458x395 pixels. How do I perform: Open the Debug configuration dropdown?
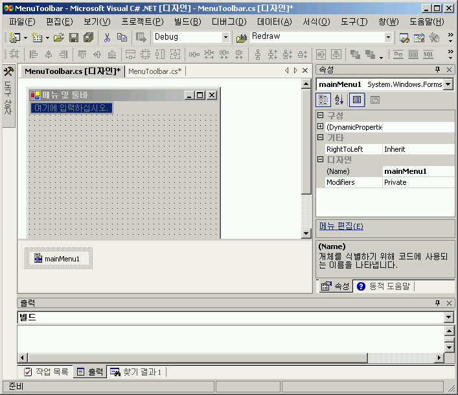pos(225,38)
